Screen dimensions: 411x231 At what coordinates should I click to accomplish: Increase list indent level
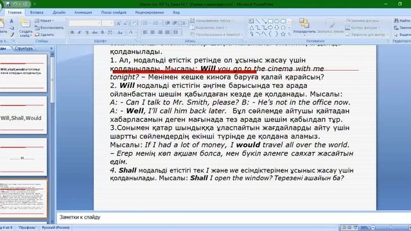point(175,24)
